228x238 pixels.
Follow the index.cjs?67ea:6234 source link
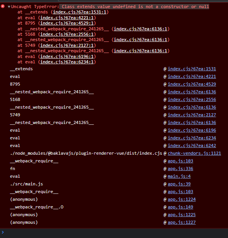coord(192,138)
